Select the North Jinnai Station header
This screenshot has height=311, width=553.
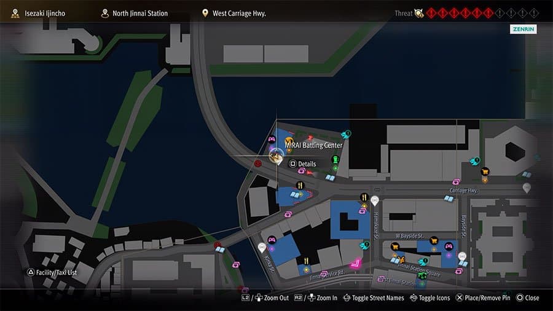tap(135, 14)
